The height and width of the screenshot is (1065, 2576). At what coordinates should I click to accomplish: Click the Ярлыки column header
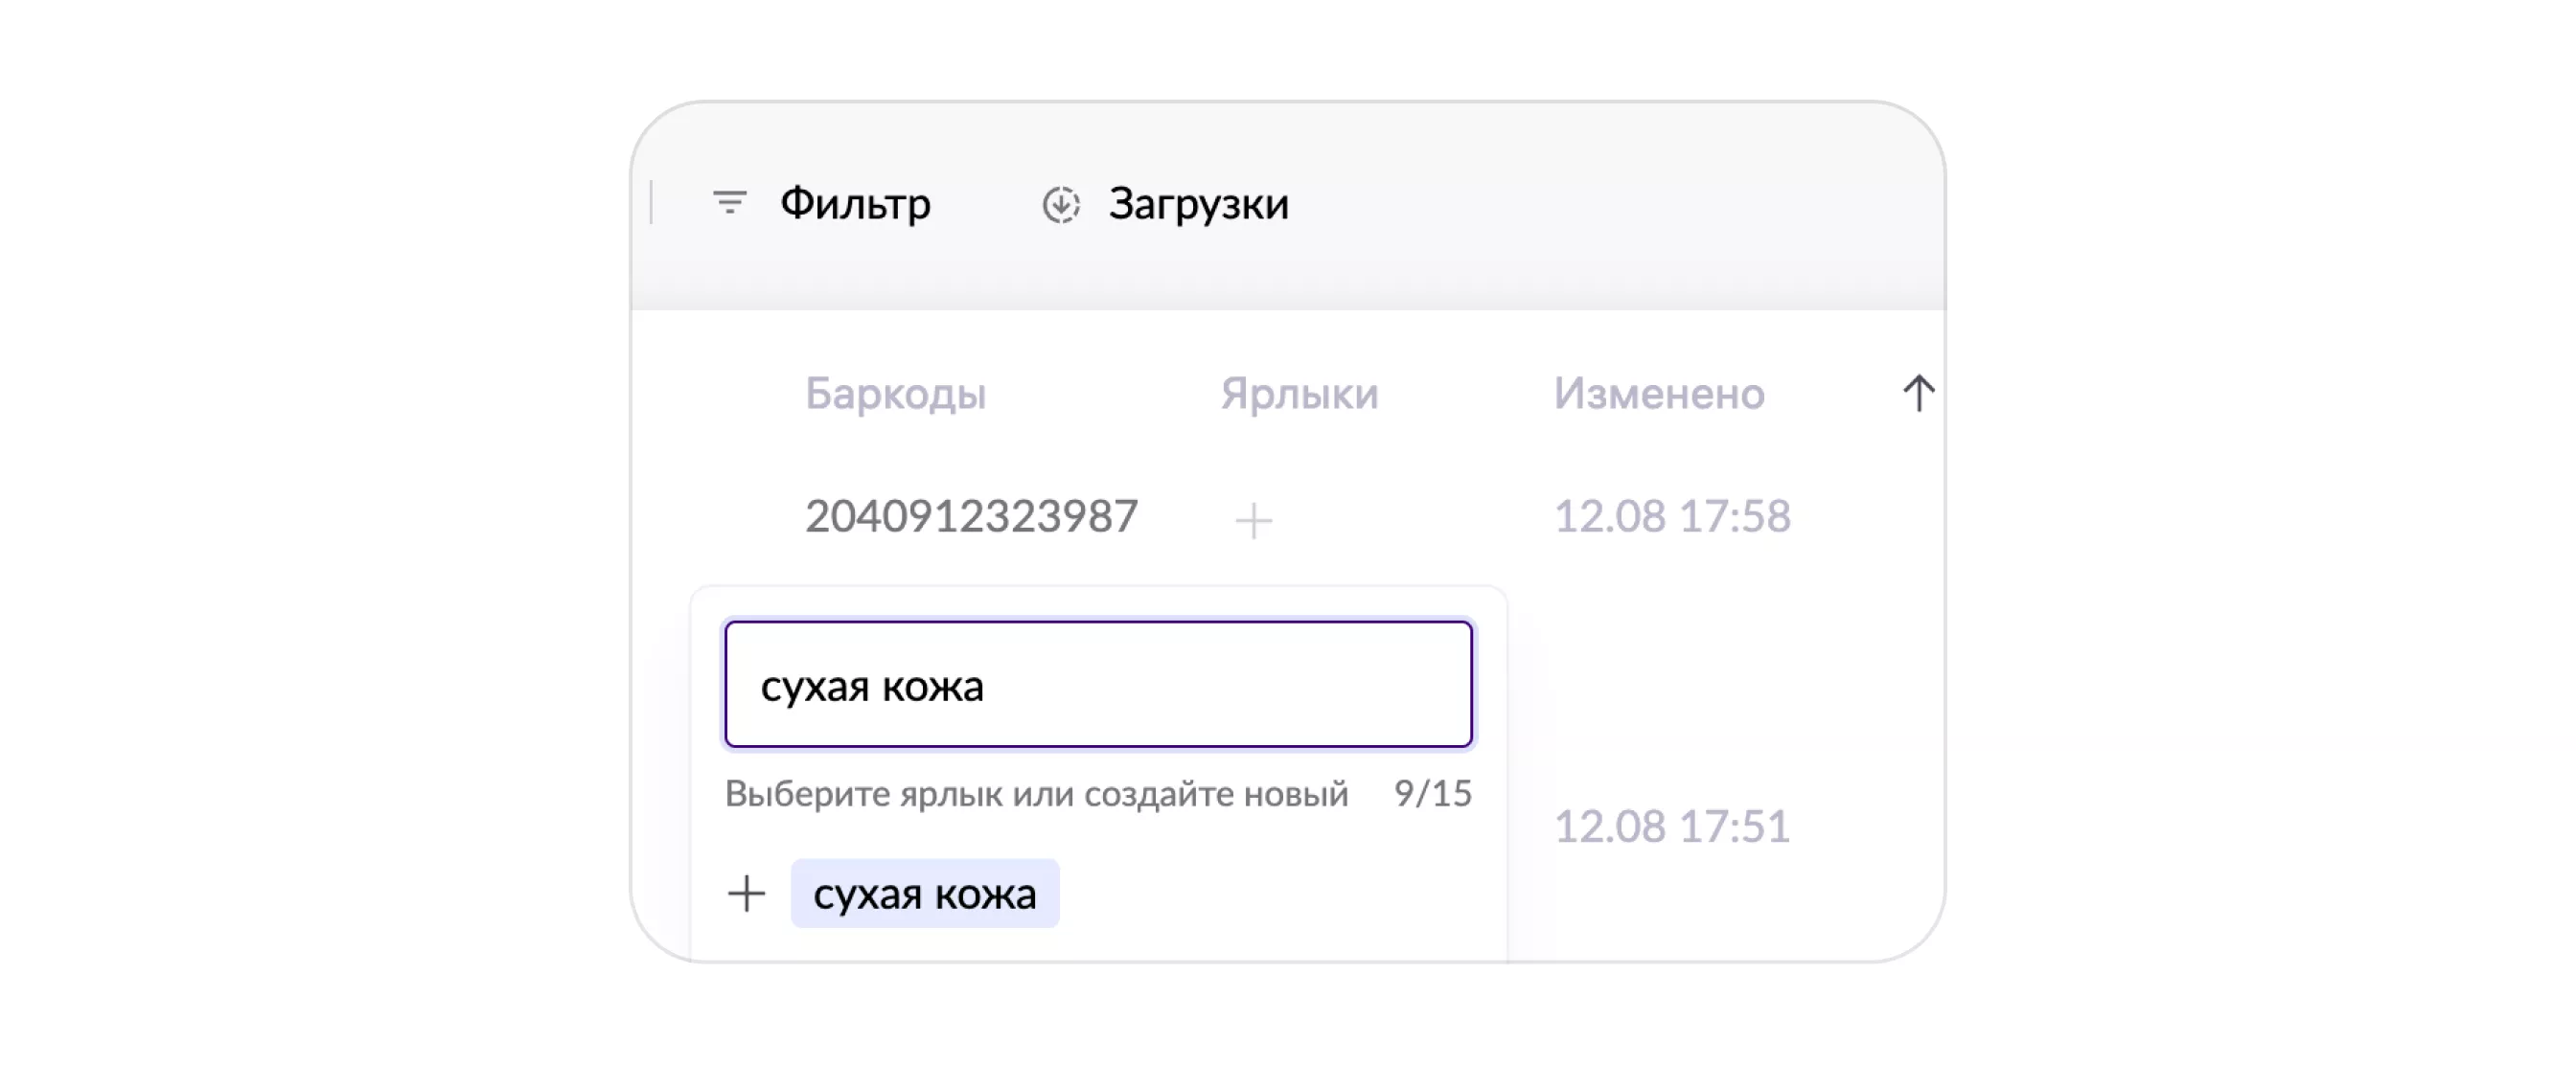point(1299,394)
